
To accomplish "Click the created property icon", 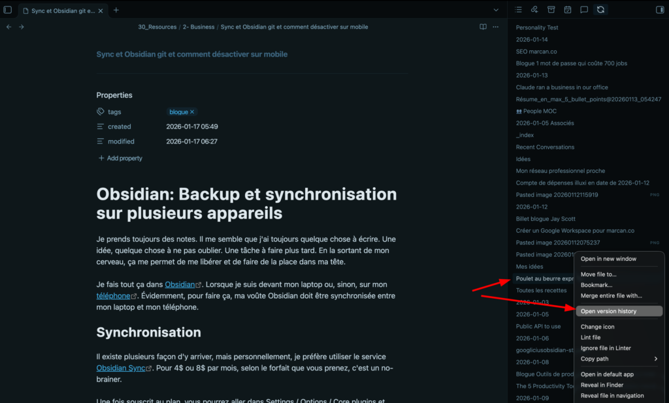I will [x=100, y=127].
